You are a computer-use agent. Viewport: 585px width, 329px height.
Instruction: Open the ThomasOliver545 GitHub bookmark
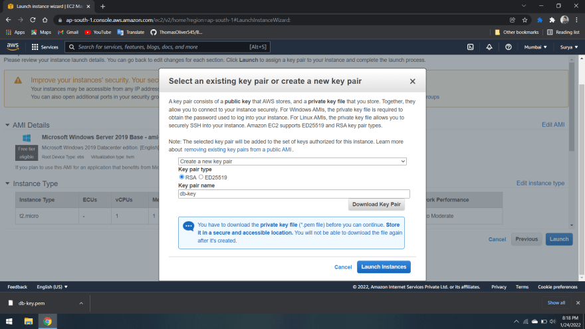click(176, 32)
